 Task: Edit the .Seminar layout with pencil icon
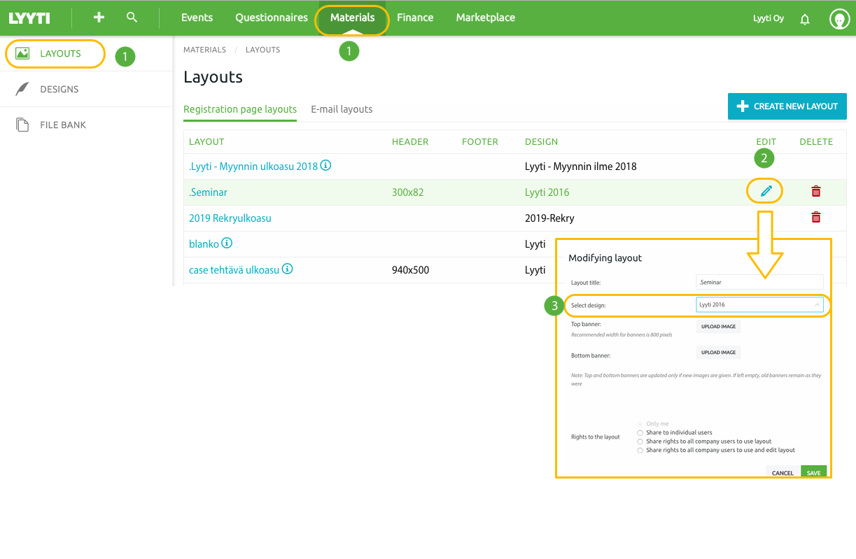(x=766, y=191)
